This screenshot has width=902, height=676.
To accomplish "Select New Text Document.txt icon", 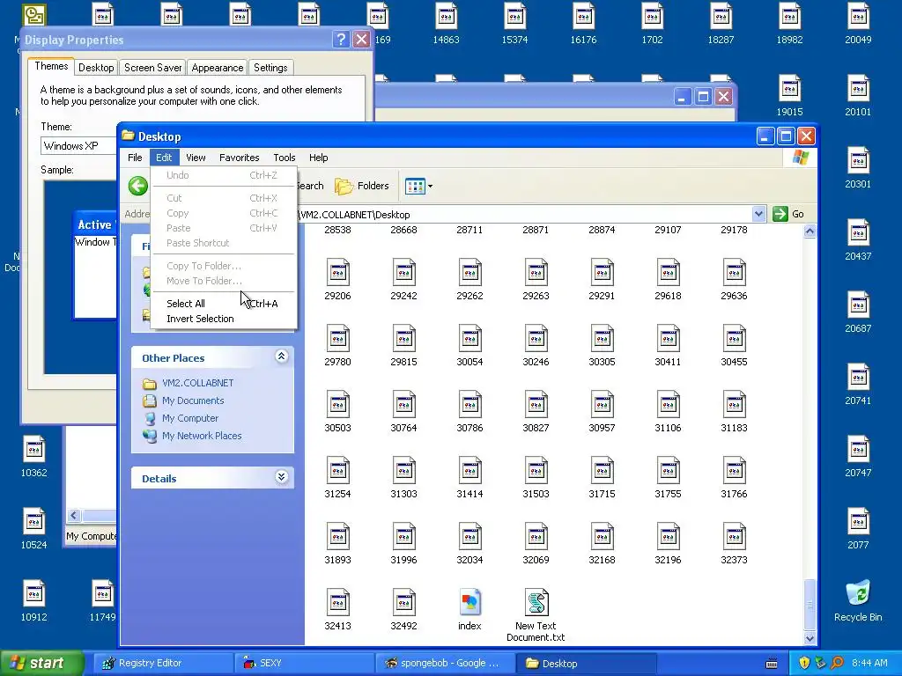I will click(x=536, y=604).
